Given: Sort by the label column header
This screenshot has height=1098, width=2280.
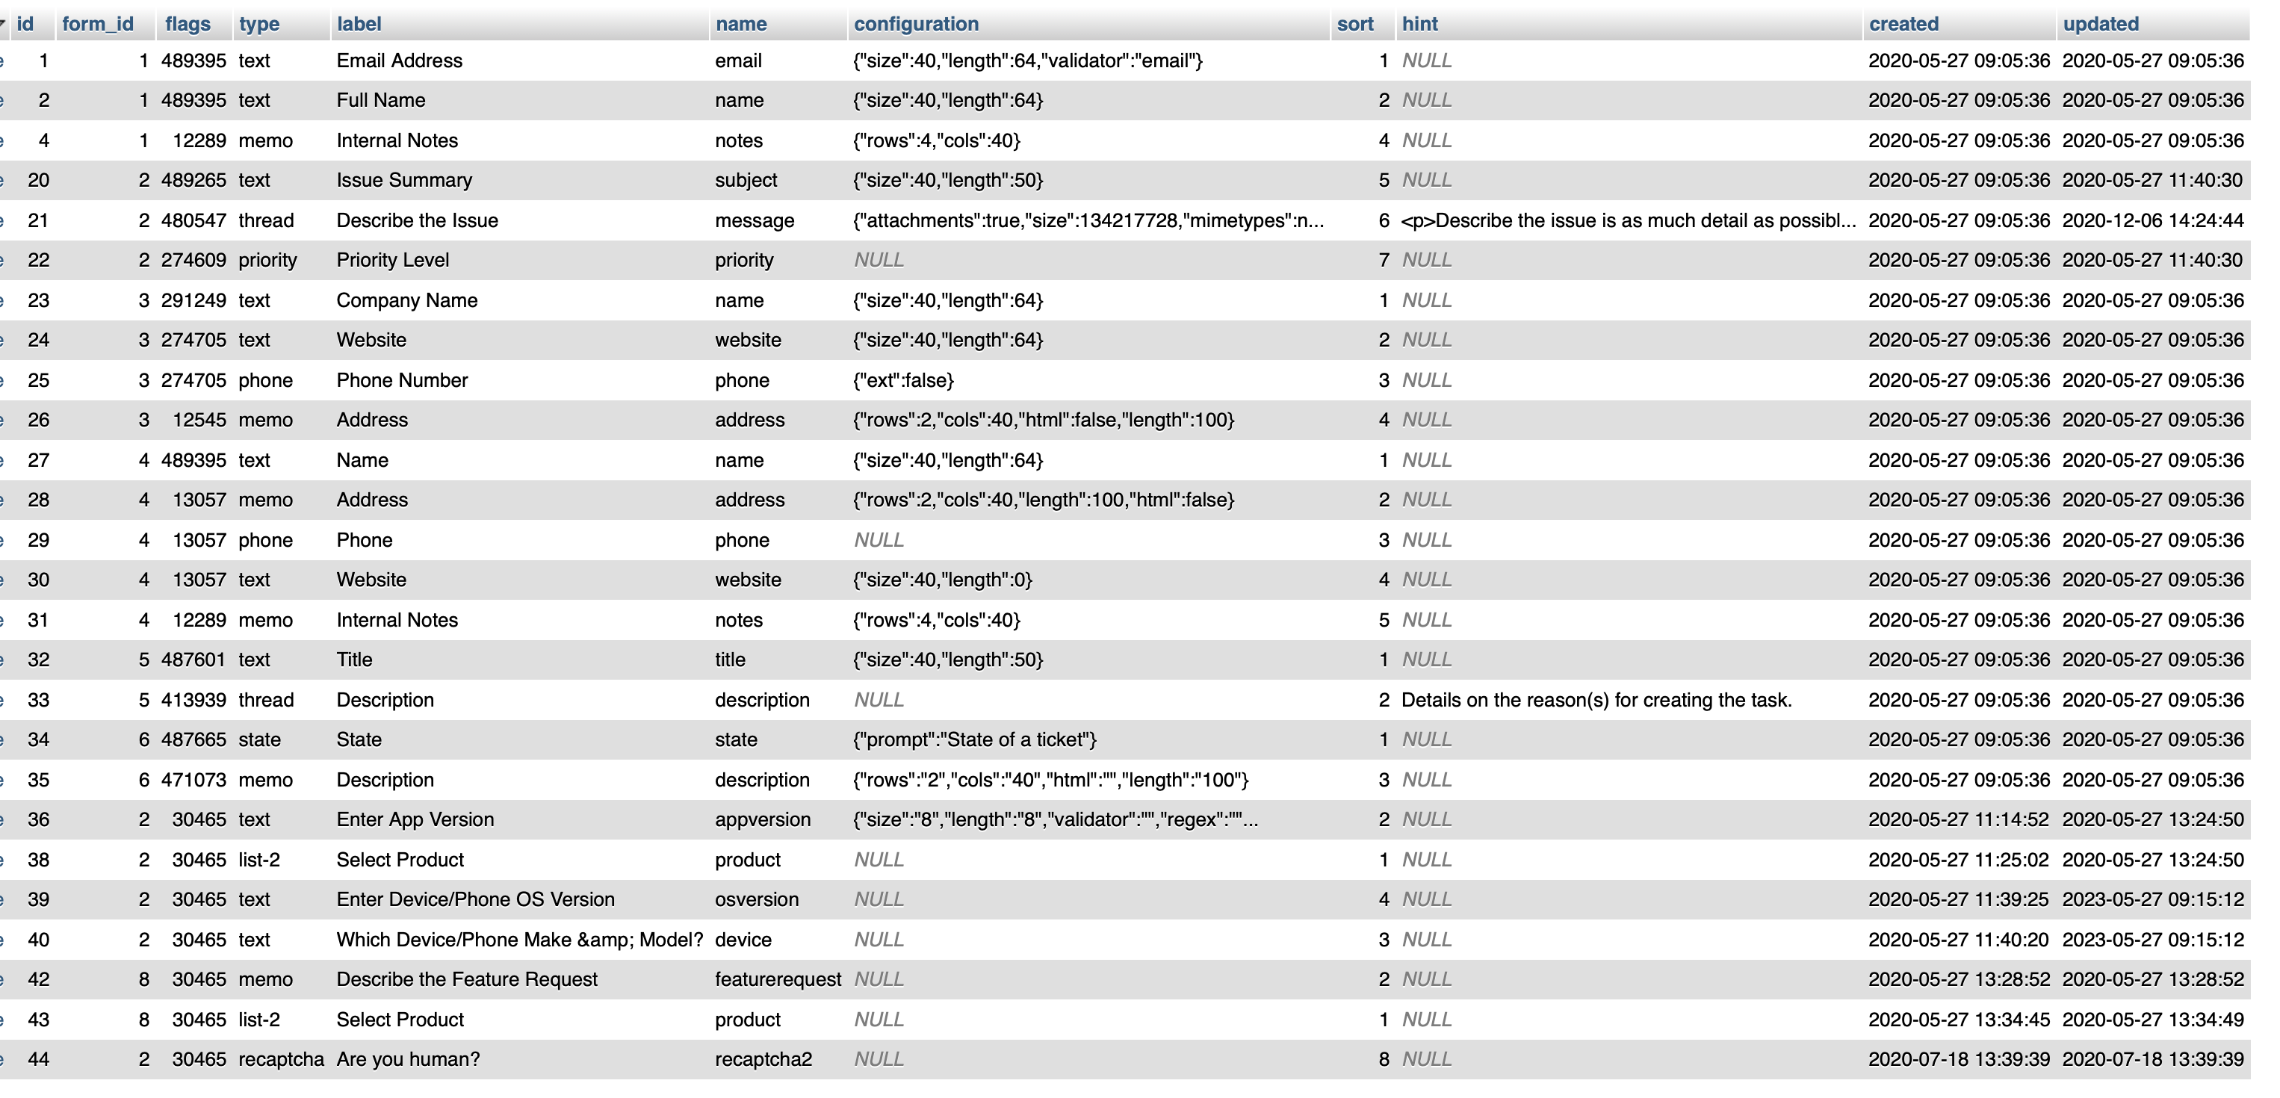Looking at the screenshot, I should pos(359,24).
